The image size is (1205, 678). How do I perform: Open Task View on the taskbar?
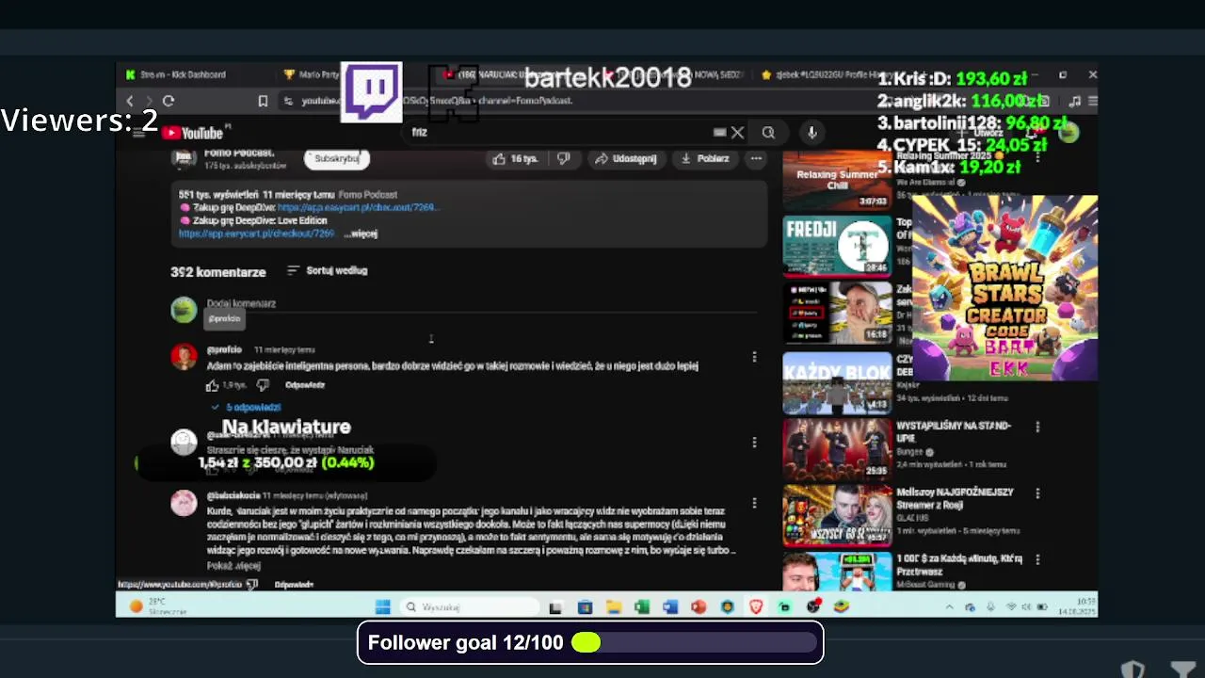coord(555,607)
